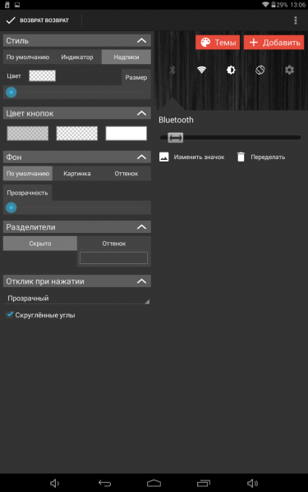Select the brightness icon in the preview

pyautogui.click(x=231, y=70)
